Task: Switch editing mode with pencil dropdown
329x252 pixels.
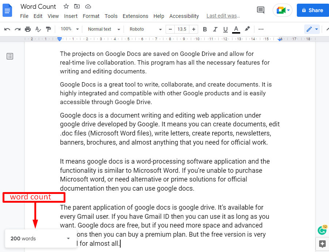Action: [x=312, y=29]
